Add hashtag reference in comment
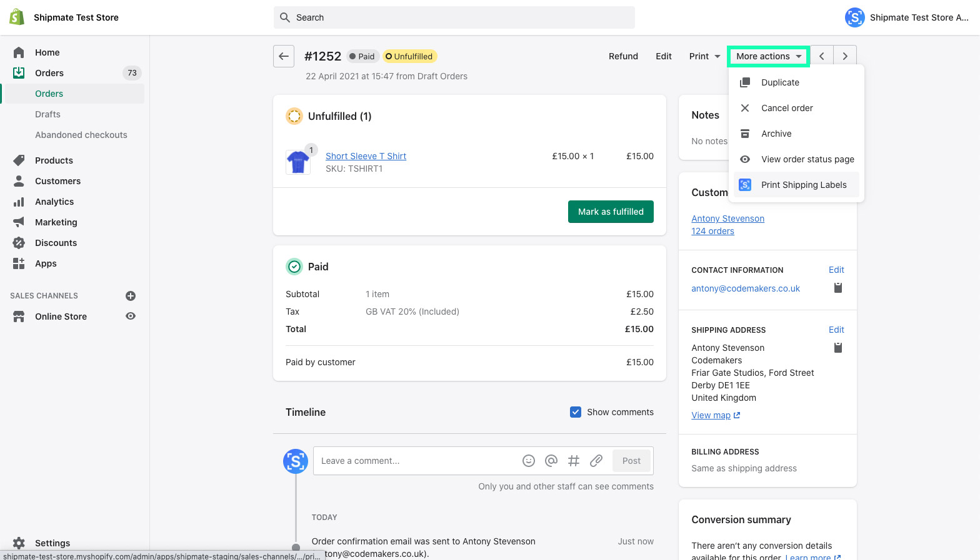The width and height of the screenshot is (980, 560). [x=574, y=461]
